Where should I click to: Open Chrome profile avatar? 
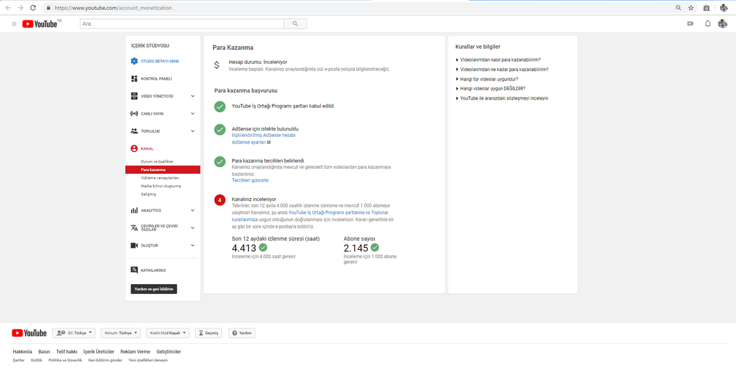[x=724, y=8]
